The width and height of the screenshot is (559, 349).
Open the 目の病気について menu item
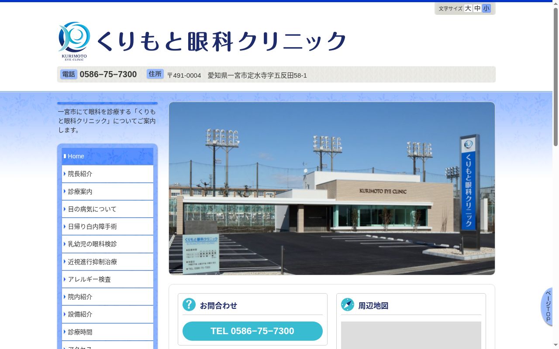[107, 209]
